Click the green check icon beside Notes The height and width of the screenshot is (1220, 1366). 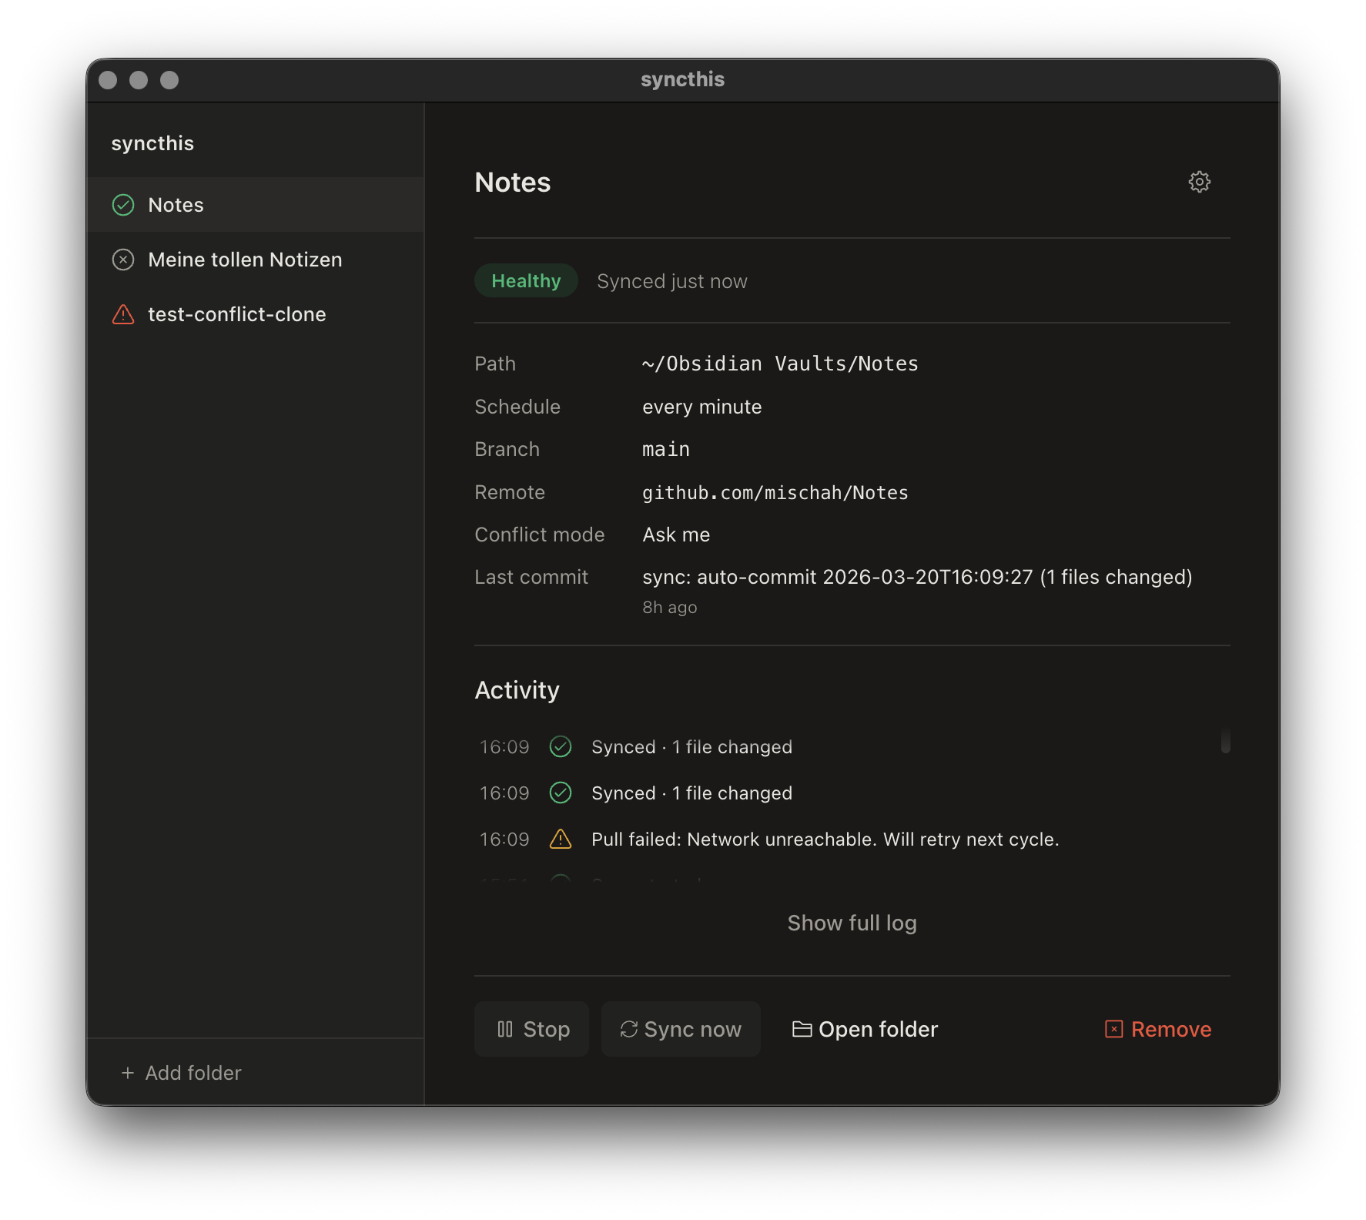point(123,205)
